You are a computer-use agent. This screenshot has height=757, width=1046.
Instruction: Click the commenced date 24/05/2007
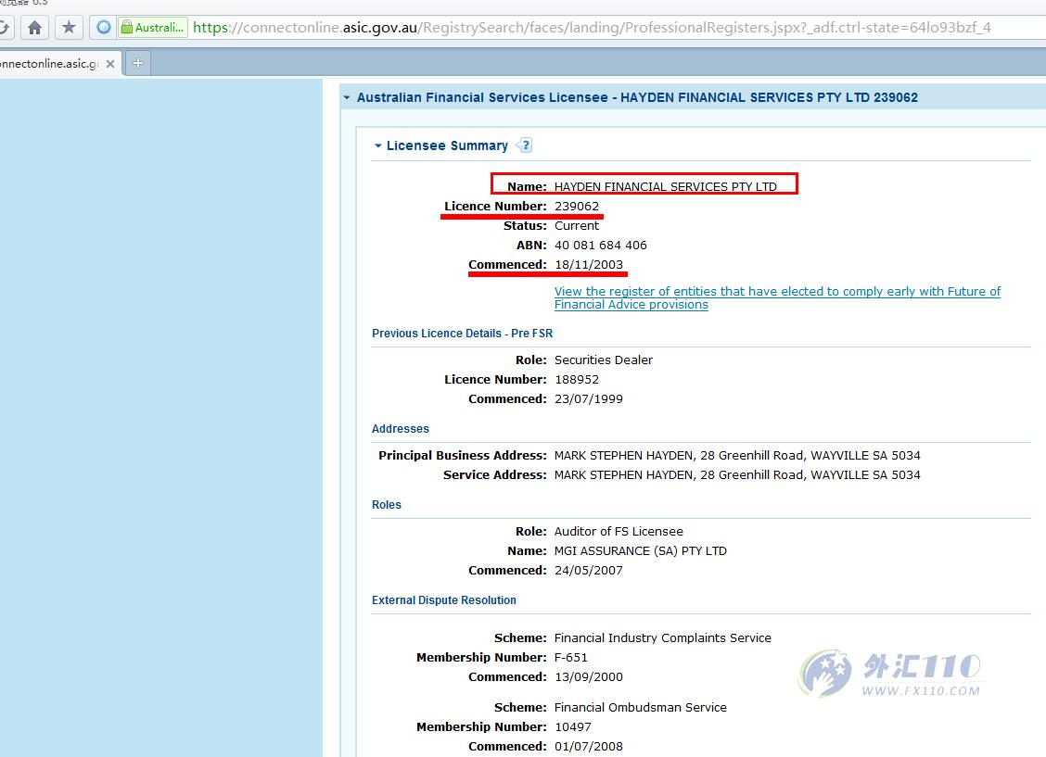point(588,571)
